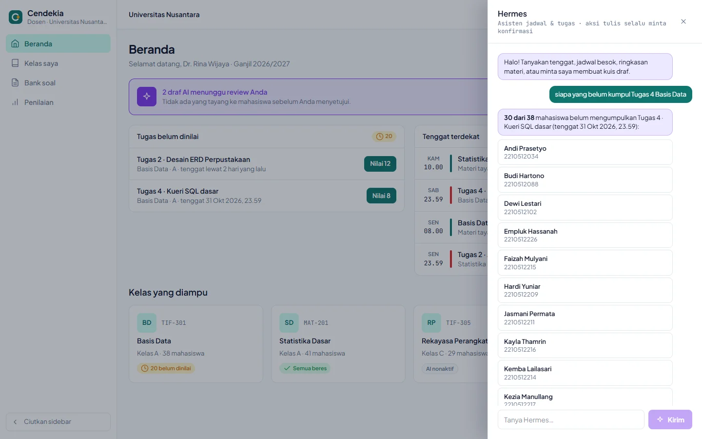
Task: Close the Hermes assistant panel
Action: click(683, 21)
